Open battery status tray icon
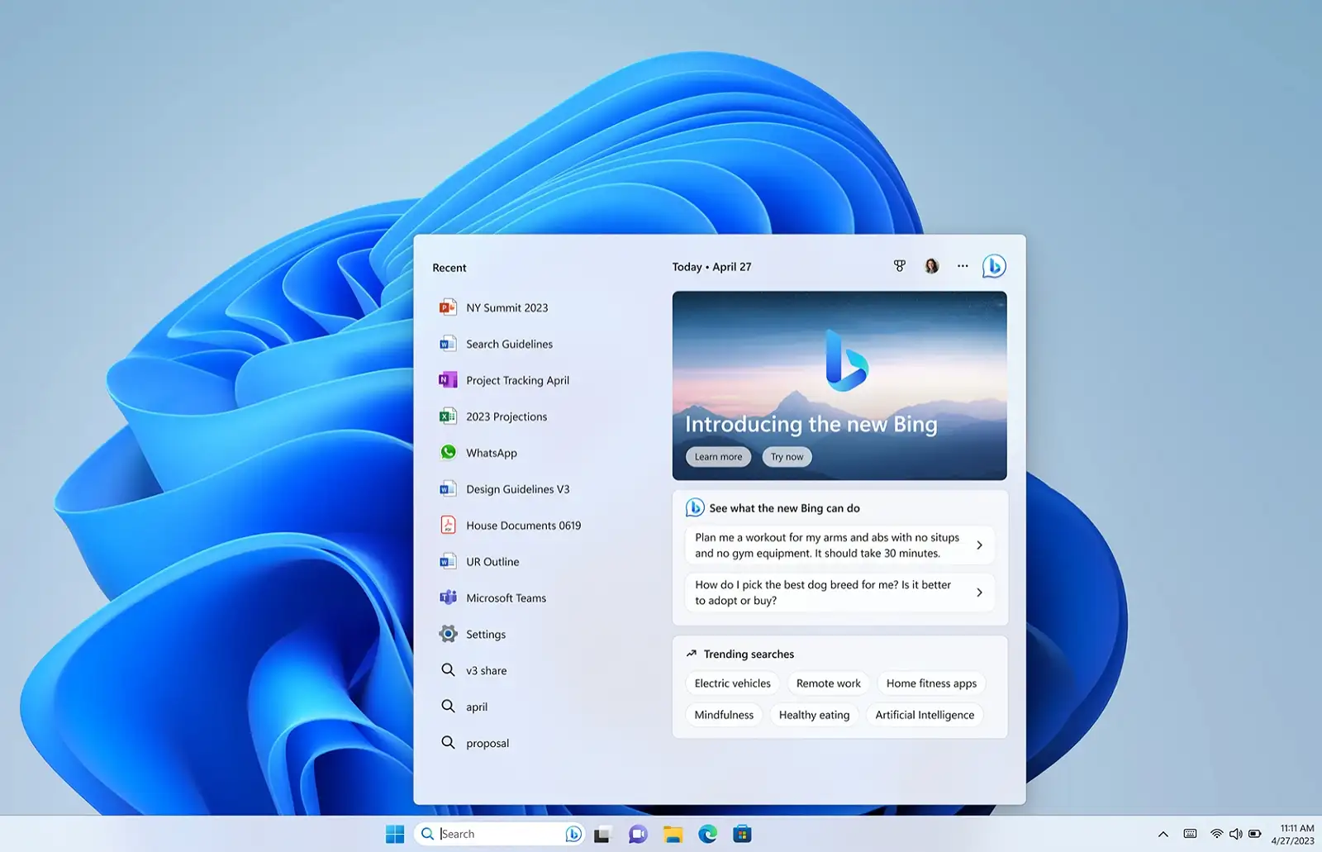1322x852 pixels. 1254,834
